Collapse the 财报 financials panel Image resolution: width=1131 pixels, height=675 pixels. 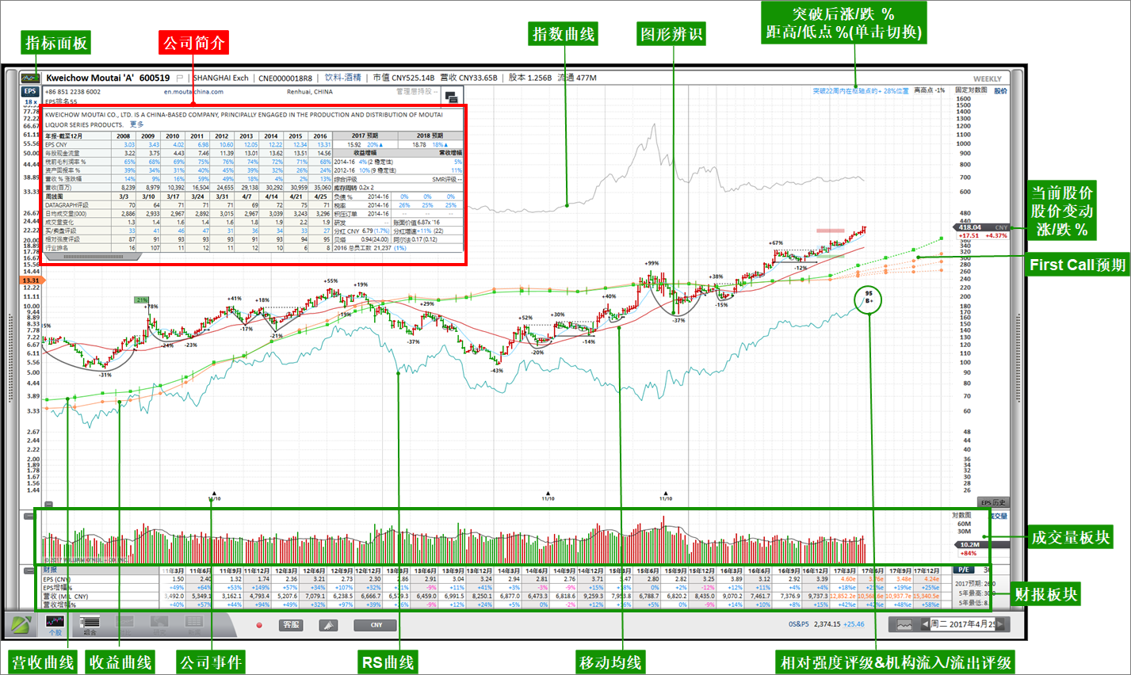[x=29, y=570]
